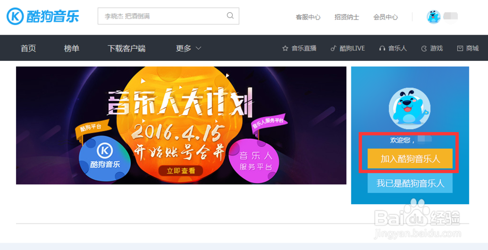This screenshot has height=250, width=488.
Task: Go to 首页 in navigation bar
Action: point(28,49)
